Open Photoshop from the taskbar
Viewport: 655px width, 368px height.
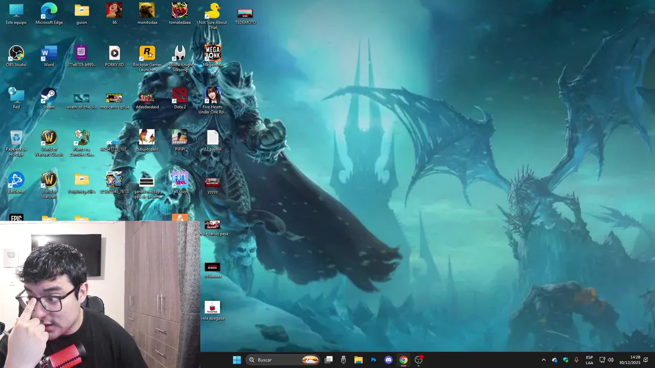[x=374, y=360]
